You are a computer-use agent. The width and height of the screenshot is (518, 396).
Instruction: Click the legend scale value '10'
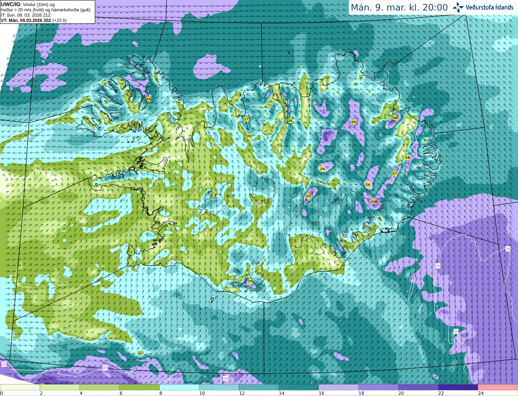pos(202,393)
